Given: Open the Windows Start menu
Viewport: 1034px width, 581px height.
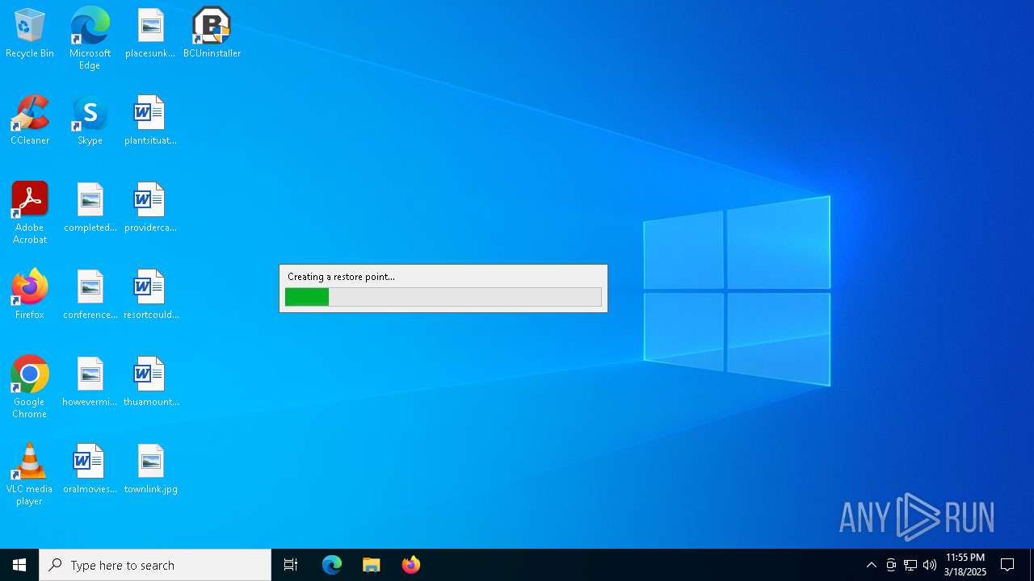Looking at the screenshot, I should (19, 565).
